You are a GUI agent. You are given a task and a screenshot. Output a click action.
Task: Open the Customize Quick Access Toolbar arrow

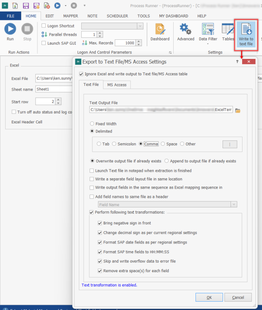(x=84, y=6)
